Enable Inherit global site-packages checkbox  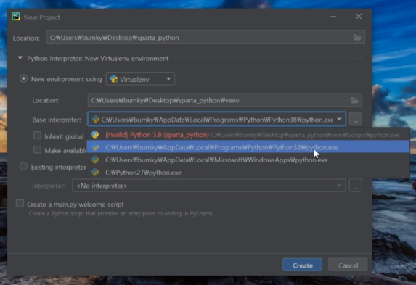coord(37,136)
